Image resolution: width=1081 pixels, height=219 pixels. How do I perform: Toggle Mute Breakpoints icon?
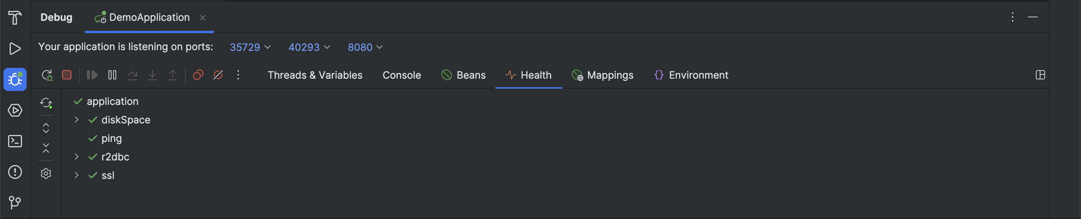point(218,75)
